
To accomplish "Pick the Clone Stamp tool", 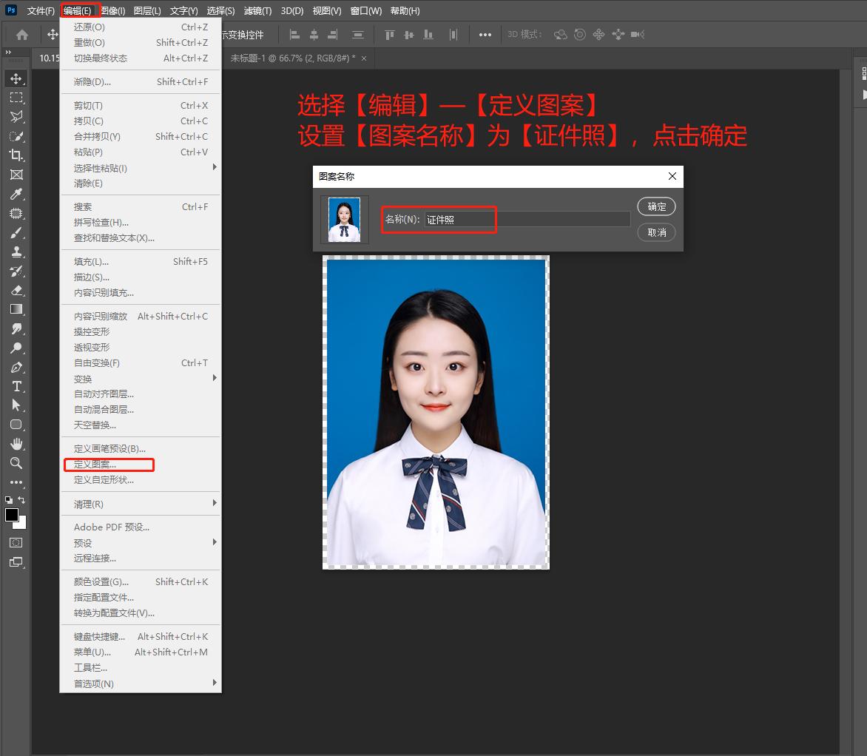I will click(x=16, y=252).
